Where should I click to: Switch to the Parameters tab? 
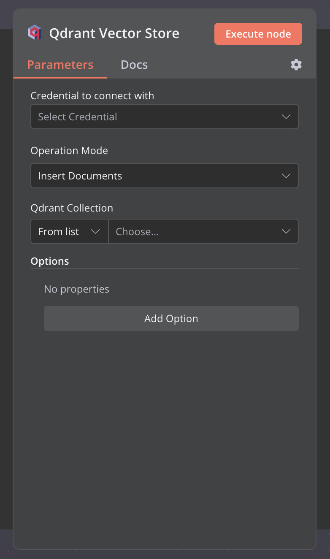click(60, 65)
